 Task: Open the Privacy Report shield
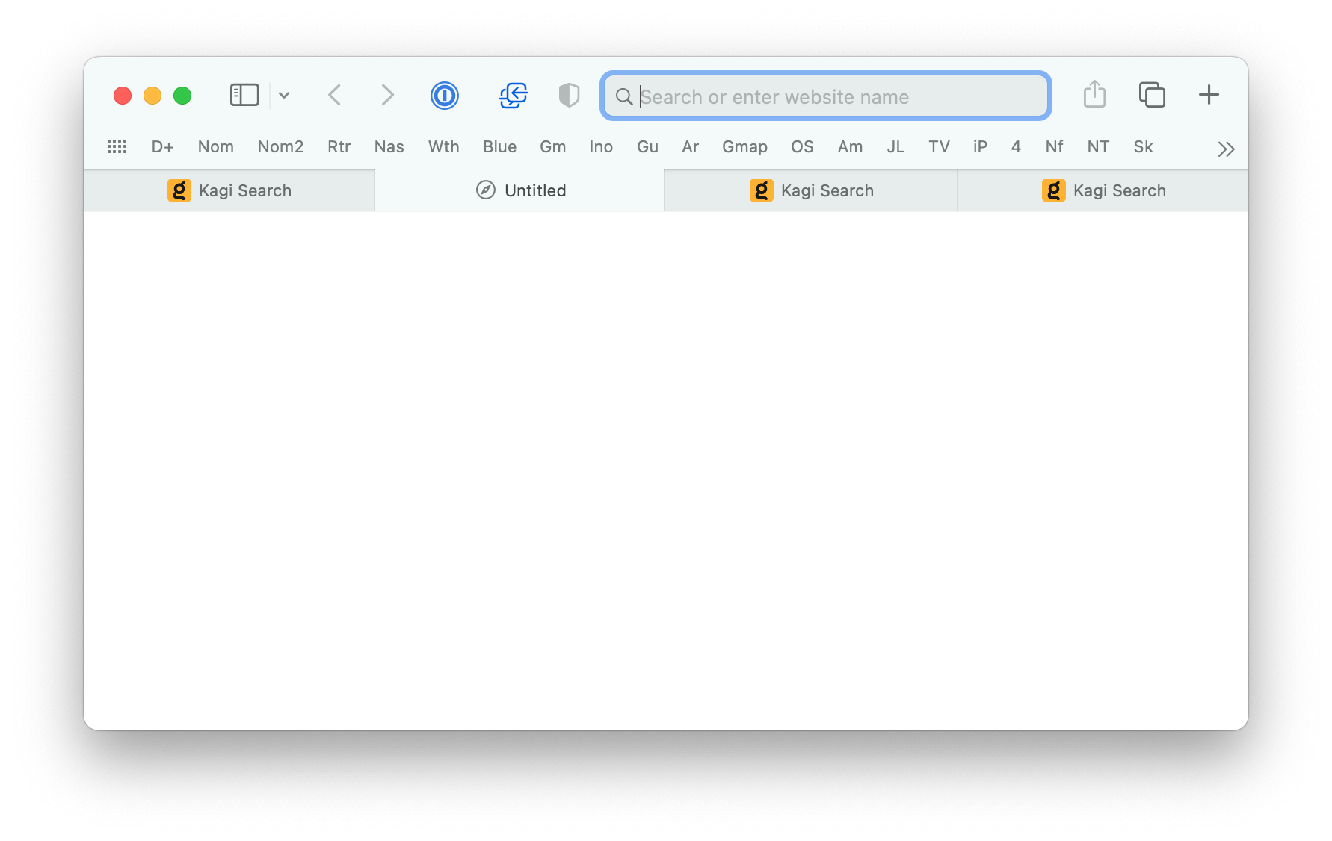coord(569,95)
